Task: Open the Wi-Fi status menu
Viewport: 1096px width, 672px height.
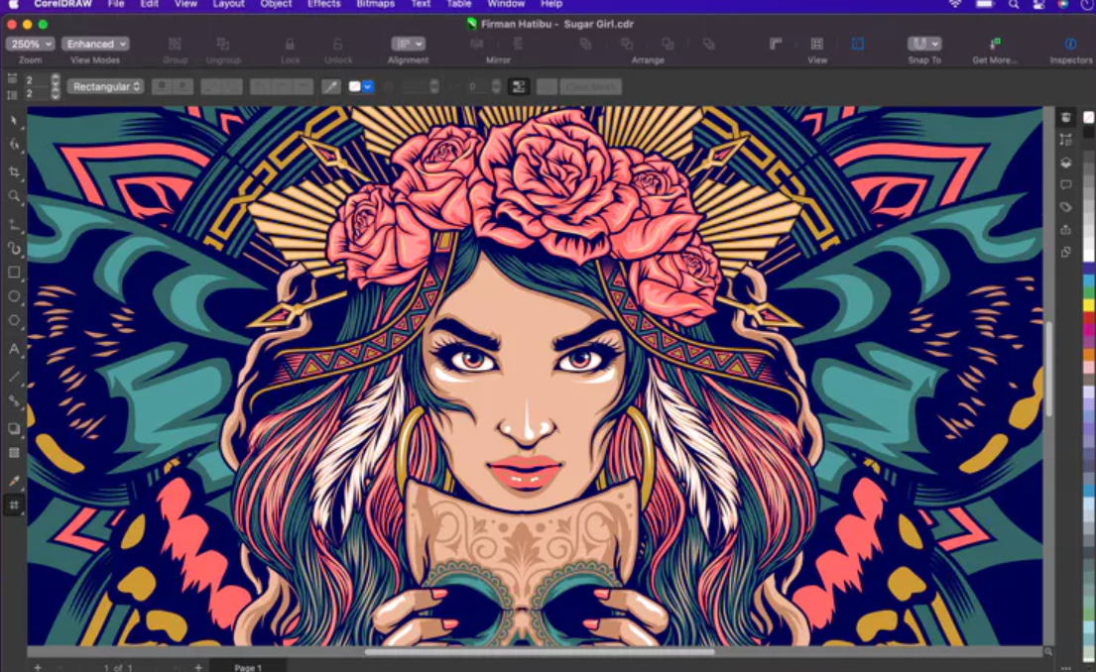Action: pyautogui.click(x=955, y=4)
